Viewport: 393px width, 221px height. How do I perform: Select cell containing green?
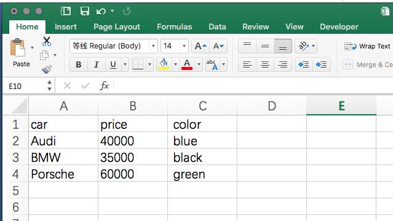click(202, 174)
